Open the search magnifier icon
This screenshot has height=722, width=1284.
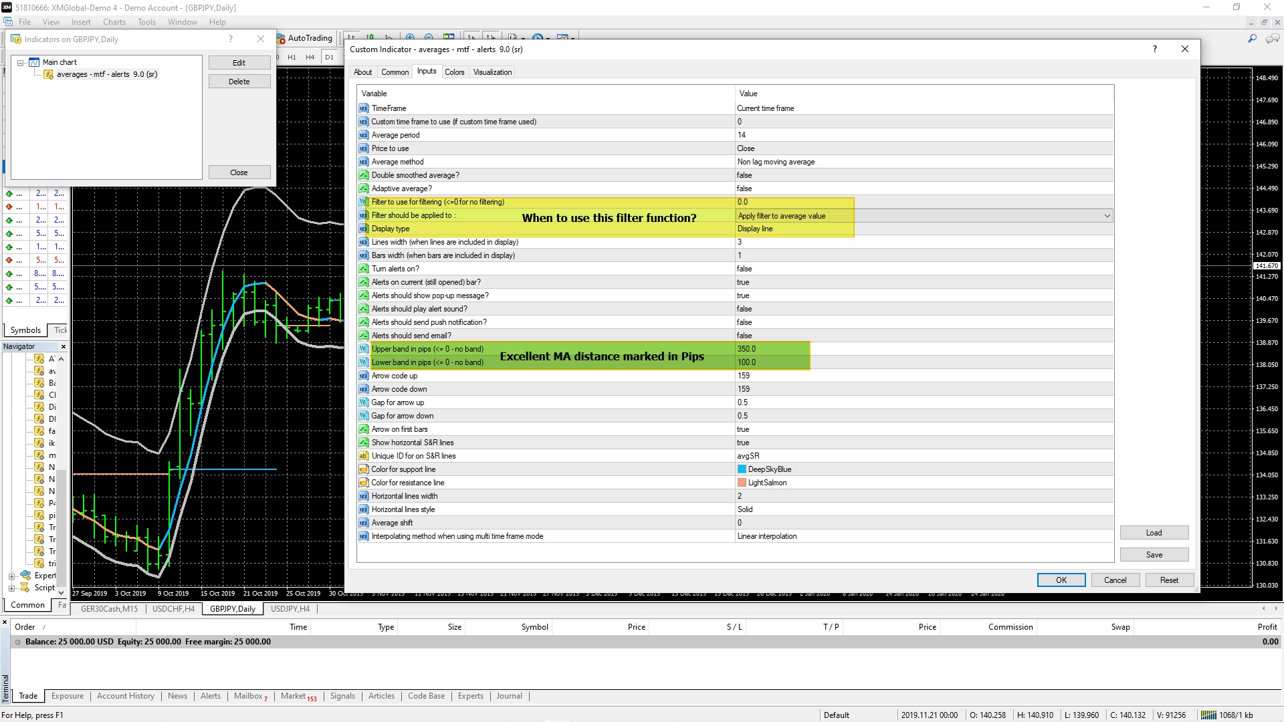click(x=1252, y=39)
